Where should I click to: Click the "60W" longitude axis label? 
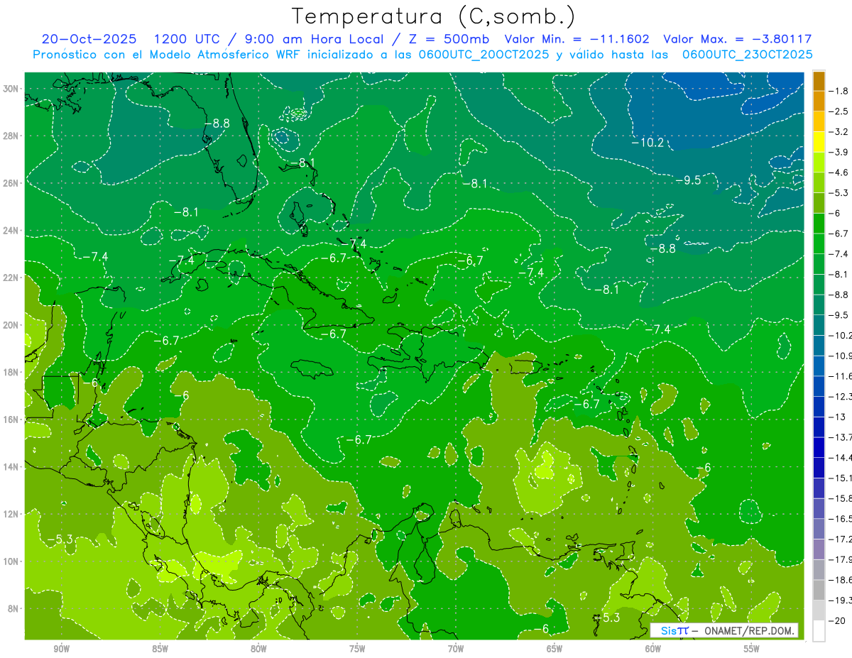[x=653, y=648]
